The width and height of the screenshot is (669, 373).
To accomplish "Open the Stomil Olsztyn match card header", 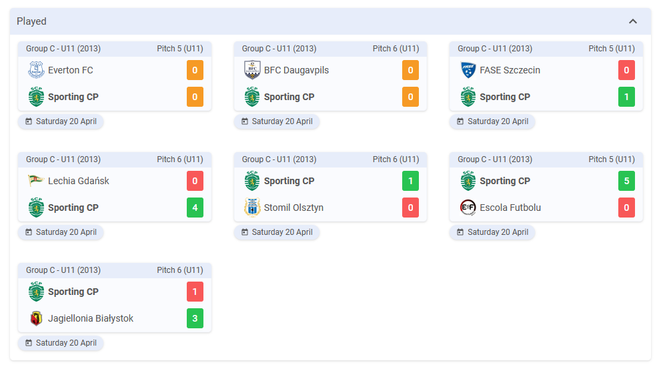I will click(x=330, y=159).
